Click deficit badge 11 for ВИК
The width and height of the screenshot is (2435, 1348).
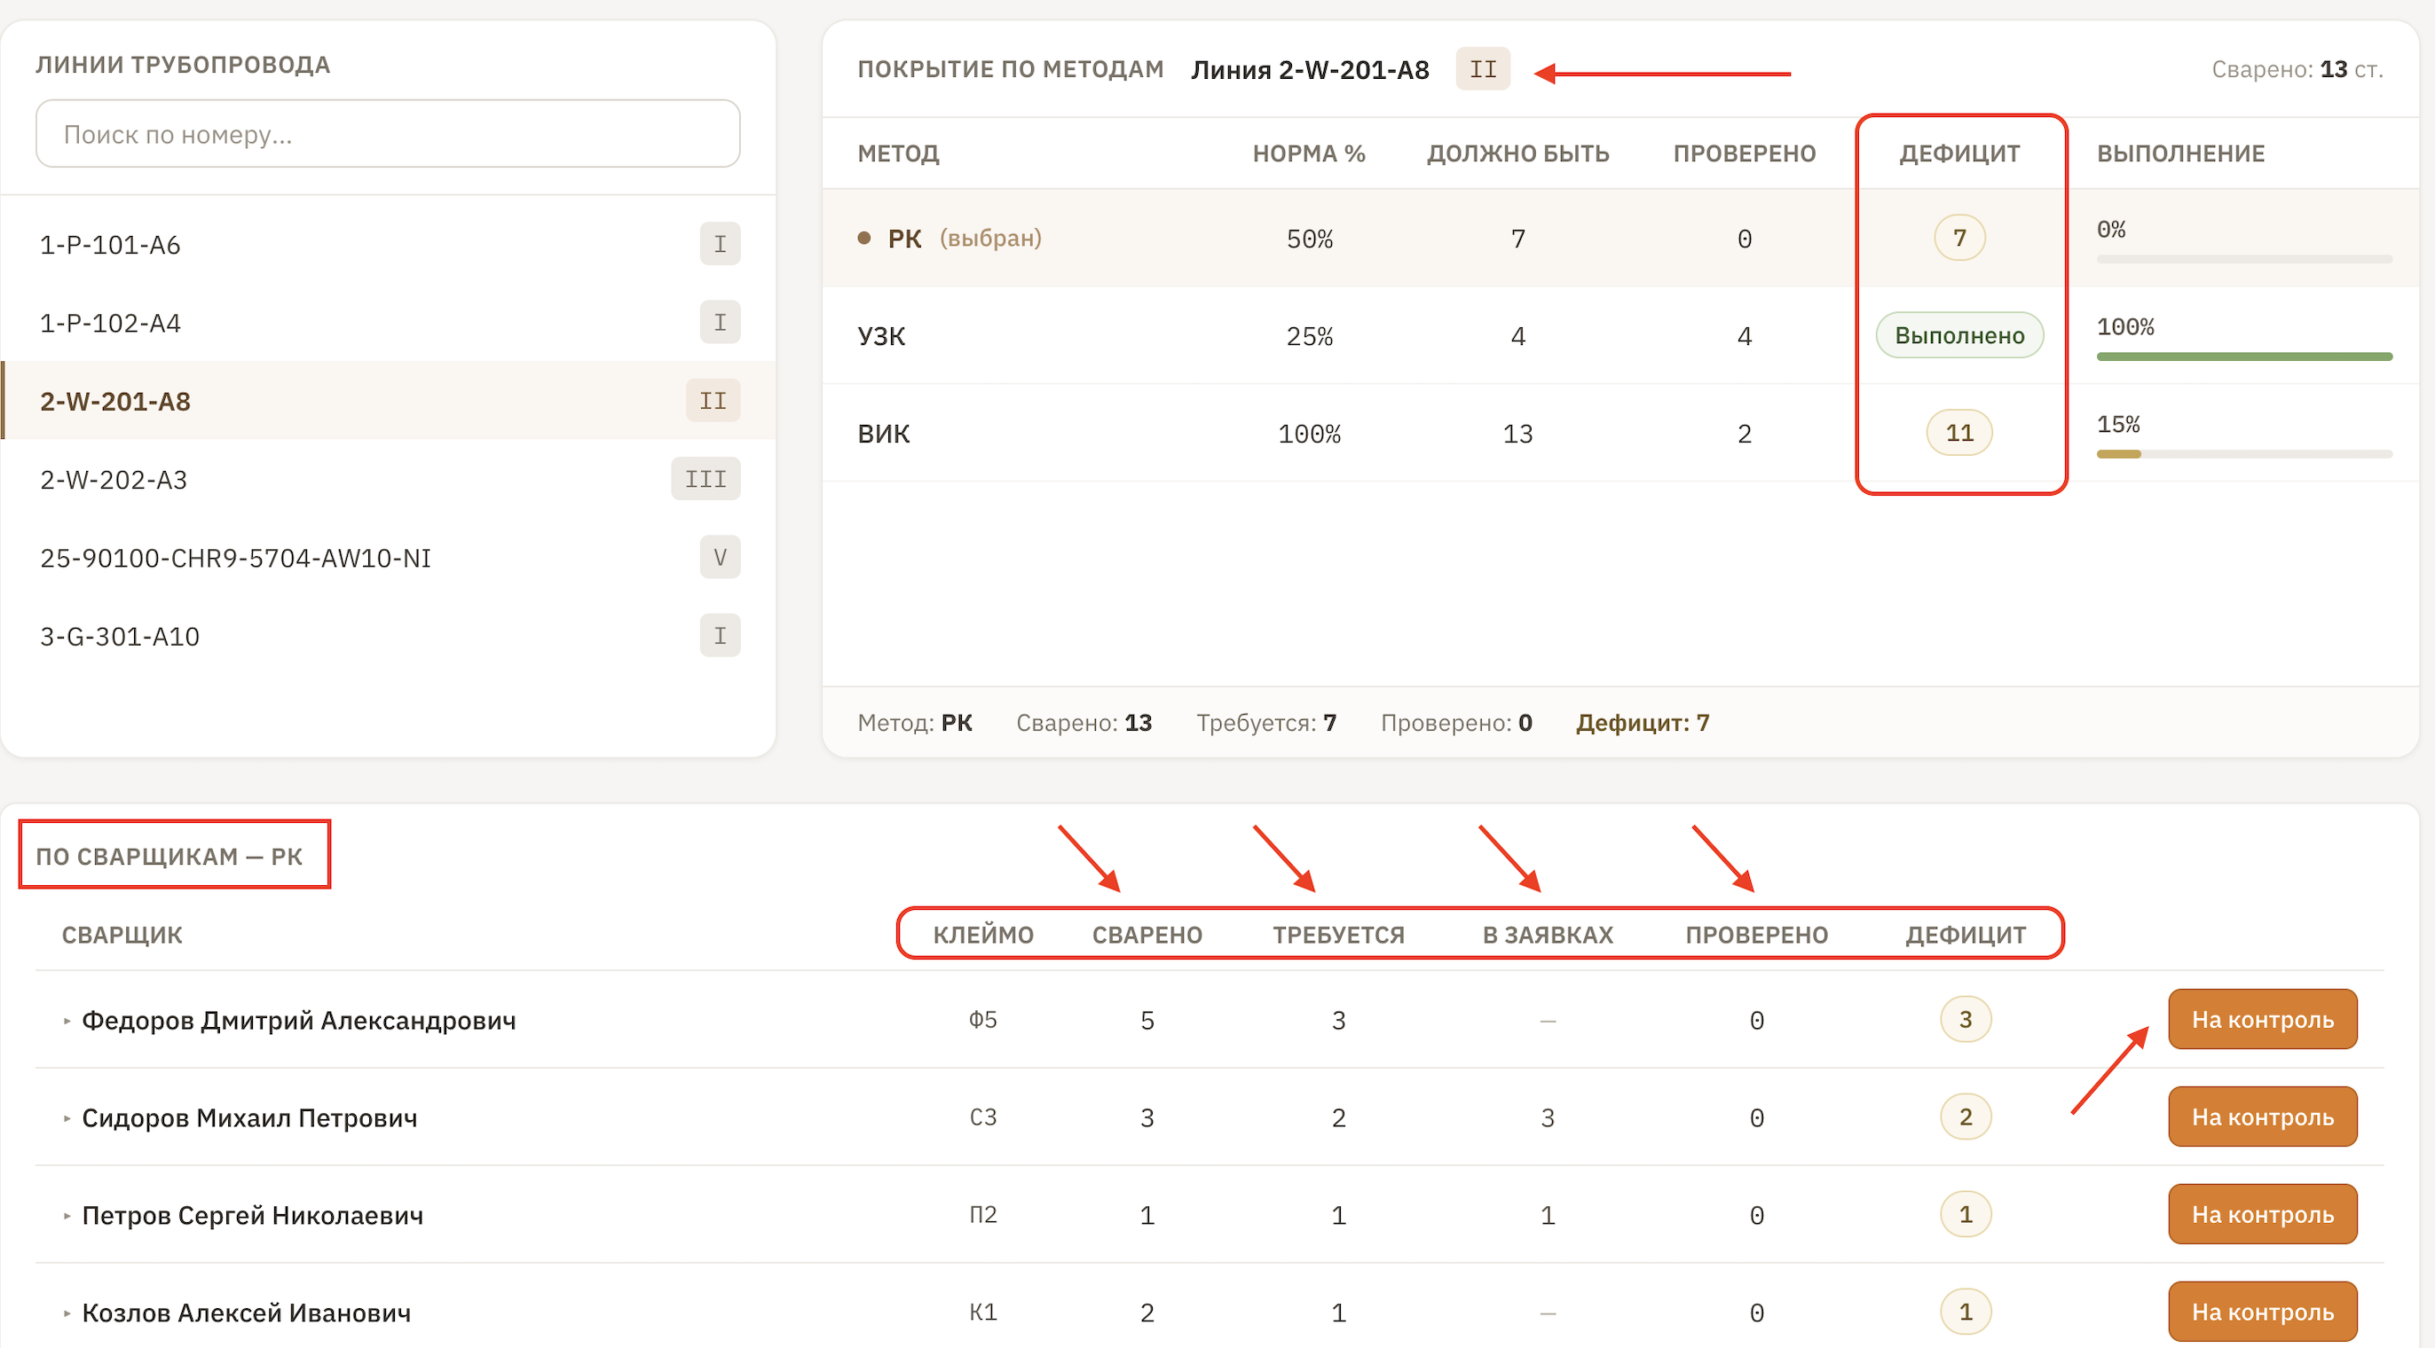(1959, 434)
